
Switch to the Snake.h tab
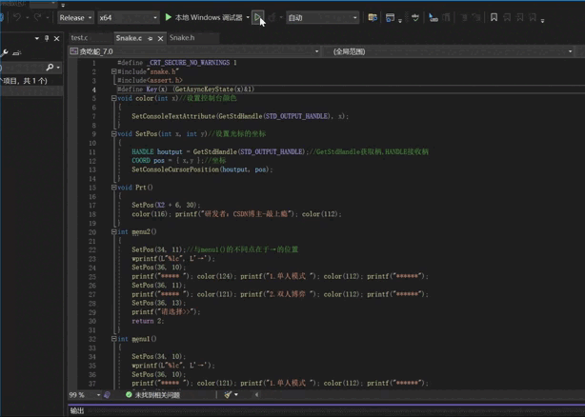pyautogui.click(x=182, y=38)
